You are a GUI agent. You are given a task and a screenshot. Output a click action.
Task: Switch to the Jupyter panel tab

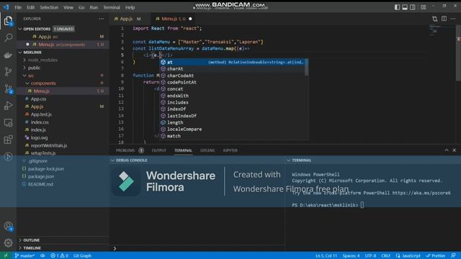click(x=230, y=150)
